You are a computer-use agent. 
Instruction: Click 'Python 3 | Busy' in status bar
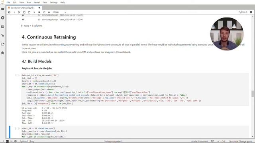pos(27,141)
